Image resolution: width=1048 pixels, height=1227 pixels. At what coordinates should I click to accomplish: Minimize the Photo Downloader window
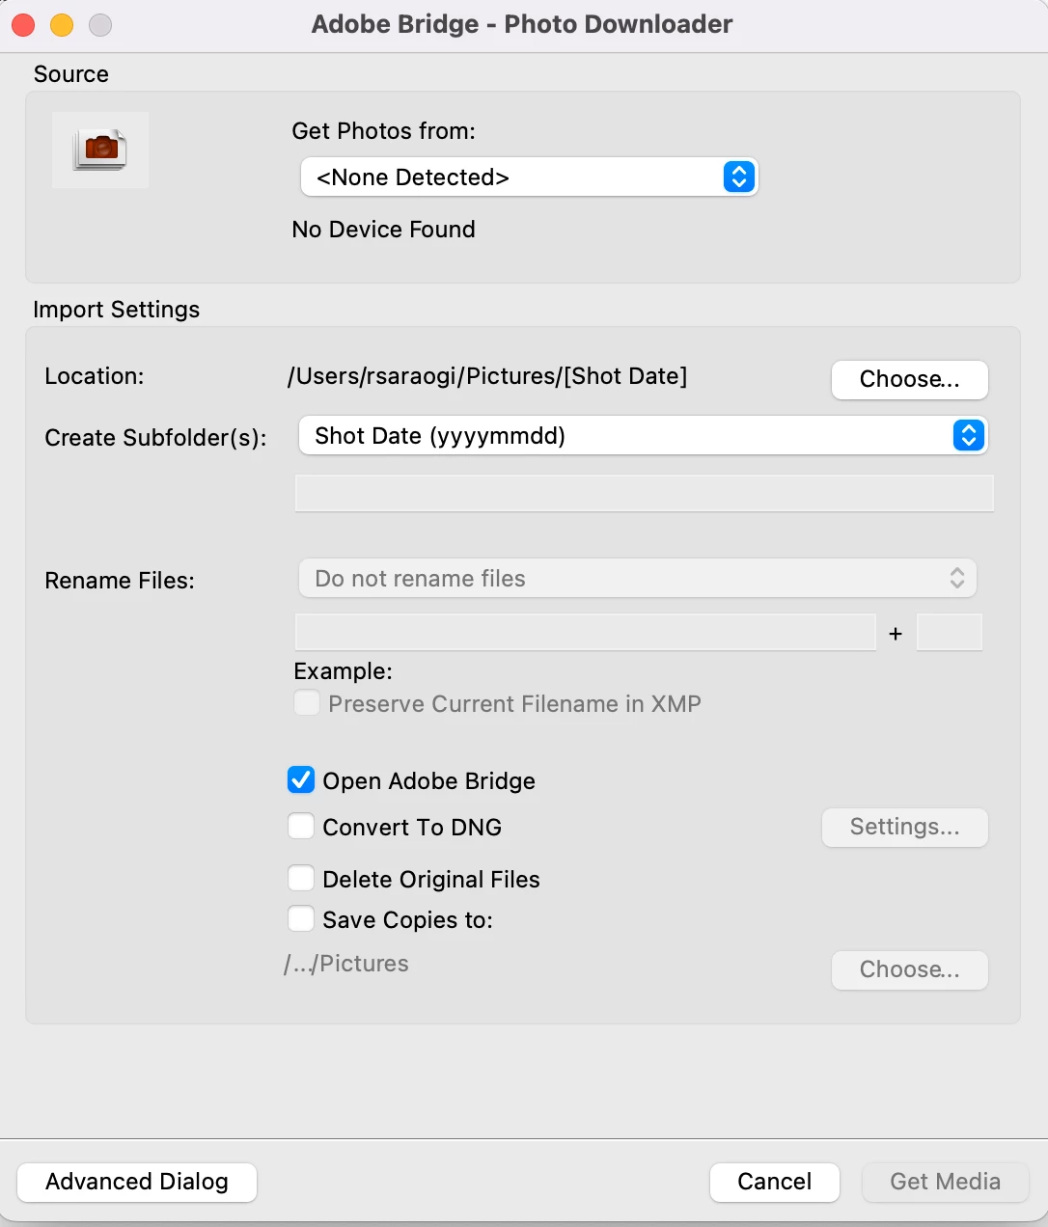click(x=62, y=25)
